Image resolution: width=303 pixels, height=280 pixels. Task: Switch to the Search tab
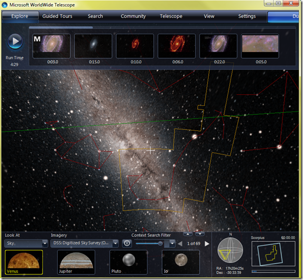(95, 16)
